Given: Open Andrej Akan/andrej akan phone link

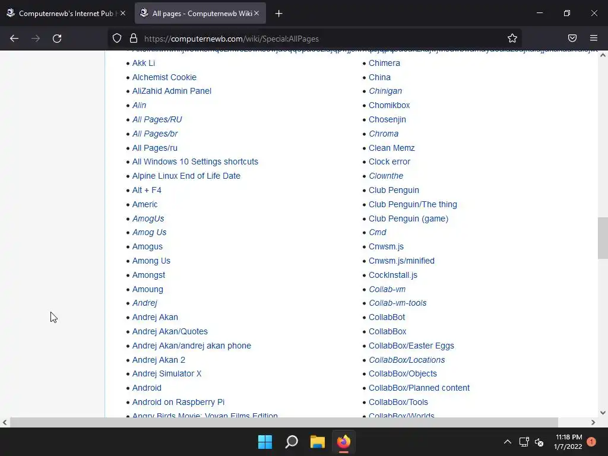Looking at the screenshot, I should [192, 346].
